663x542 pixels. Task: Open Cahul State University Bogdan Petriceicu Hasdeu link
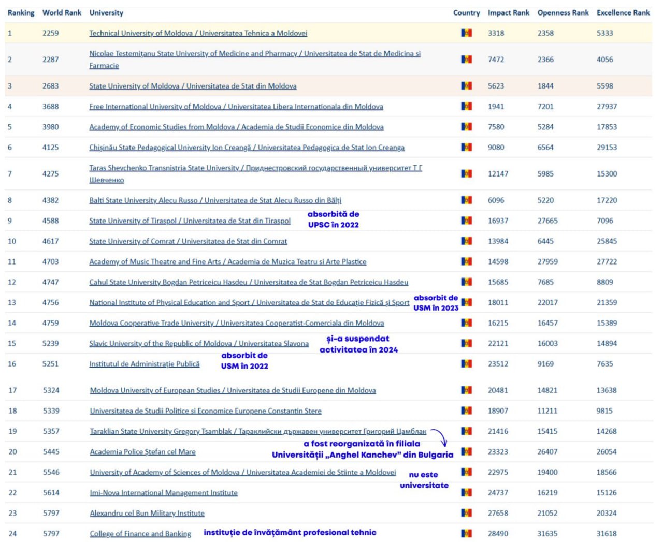pyautogui.click(x=249, y=282)
